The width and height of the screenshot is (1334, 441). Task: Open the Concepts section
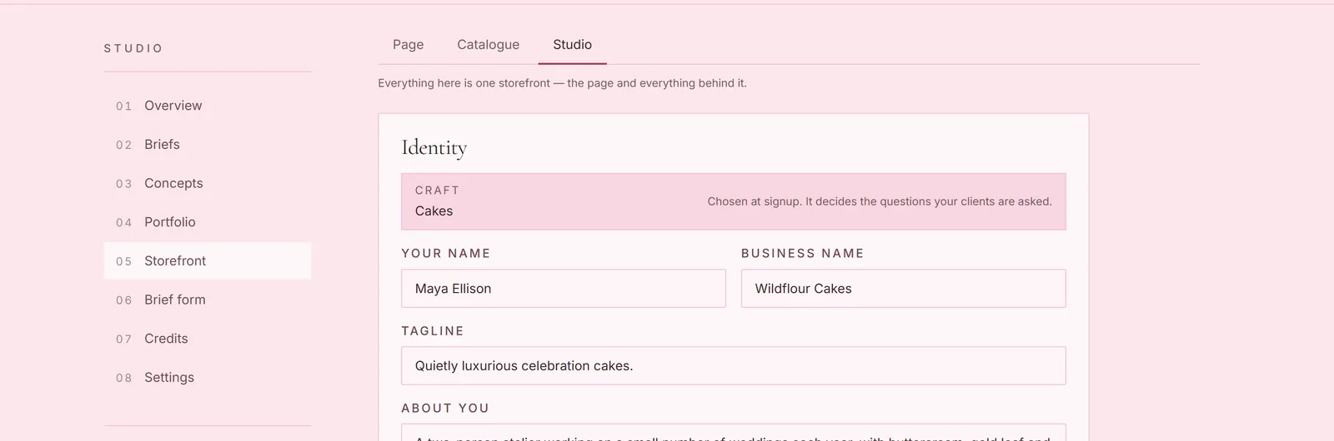point(207,183)
